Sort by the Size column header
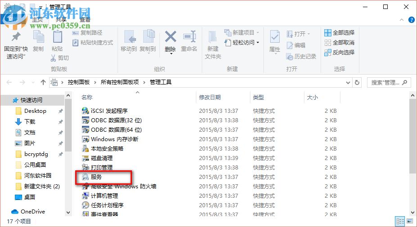 click(312, 98)
